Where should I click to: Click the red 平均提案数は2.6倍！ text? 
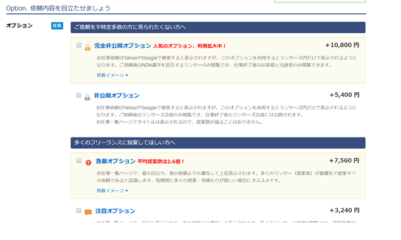tap(161, 161)
